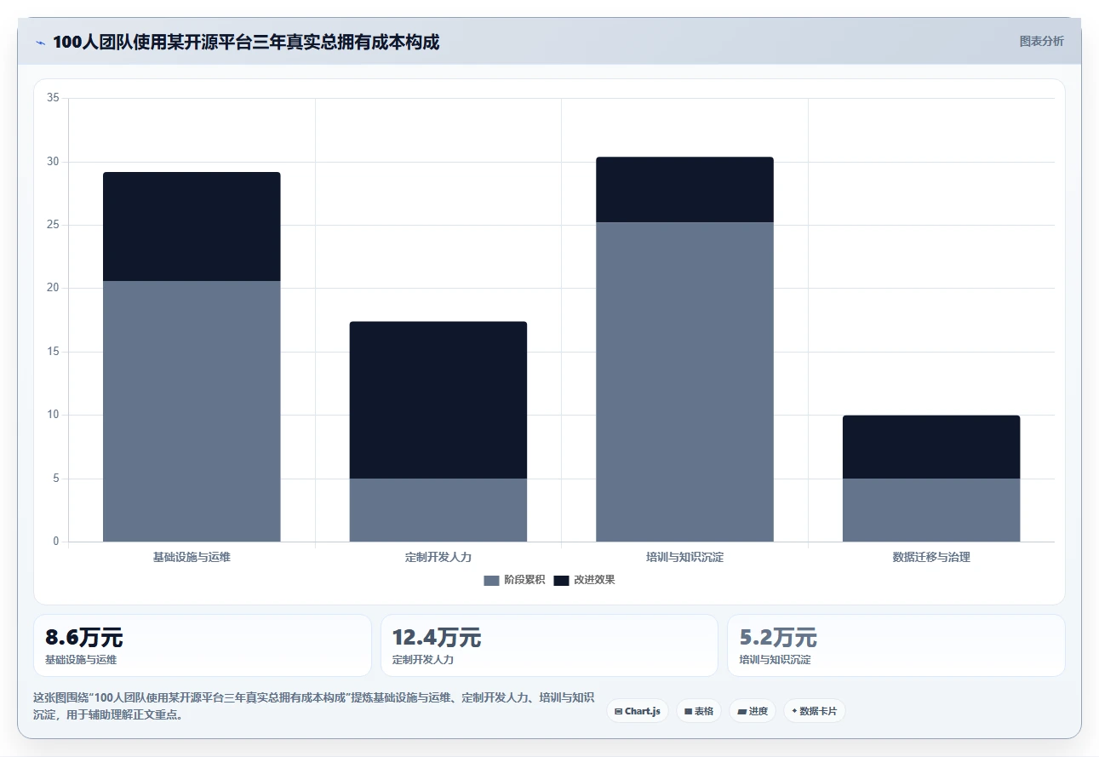Image resolution: width=1099 pixels, height=757 pixels.
Task: Click the dark bar segment for 基础设施与运维
Action: pos(192,227)
